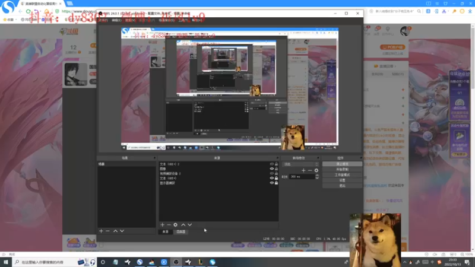475x267 pixels.
Task: Lock the 图像 source
Action: (x=276, y=169)
